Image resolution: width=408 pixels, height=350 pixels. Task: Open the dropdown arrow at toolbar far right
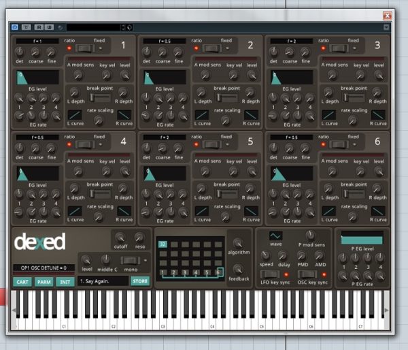tap(386, 27)
